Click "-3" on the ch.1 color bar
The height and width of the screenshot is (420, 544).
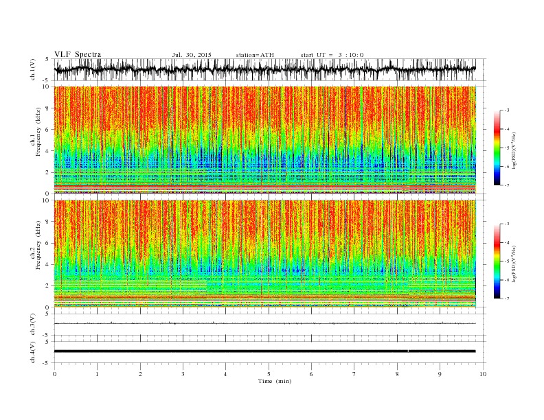(507, 110)
